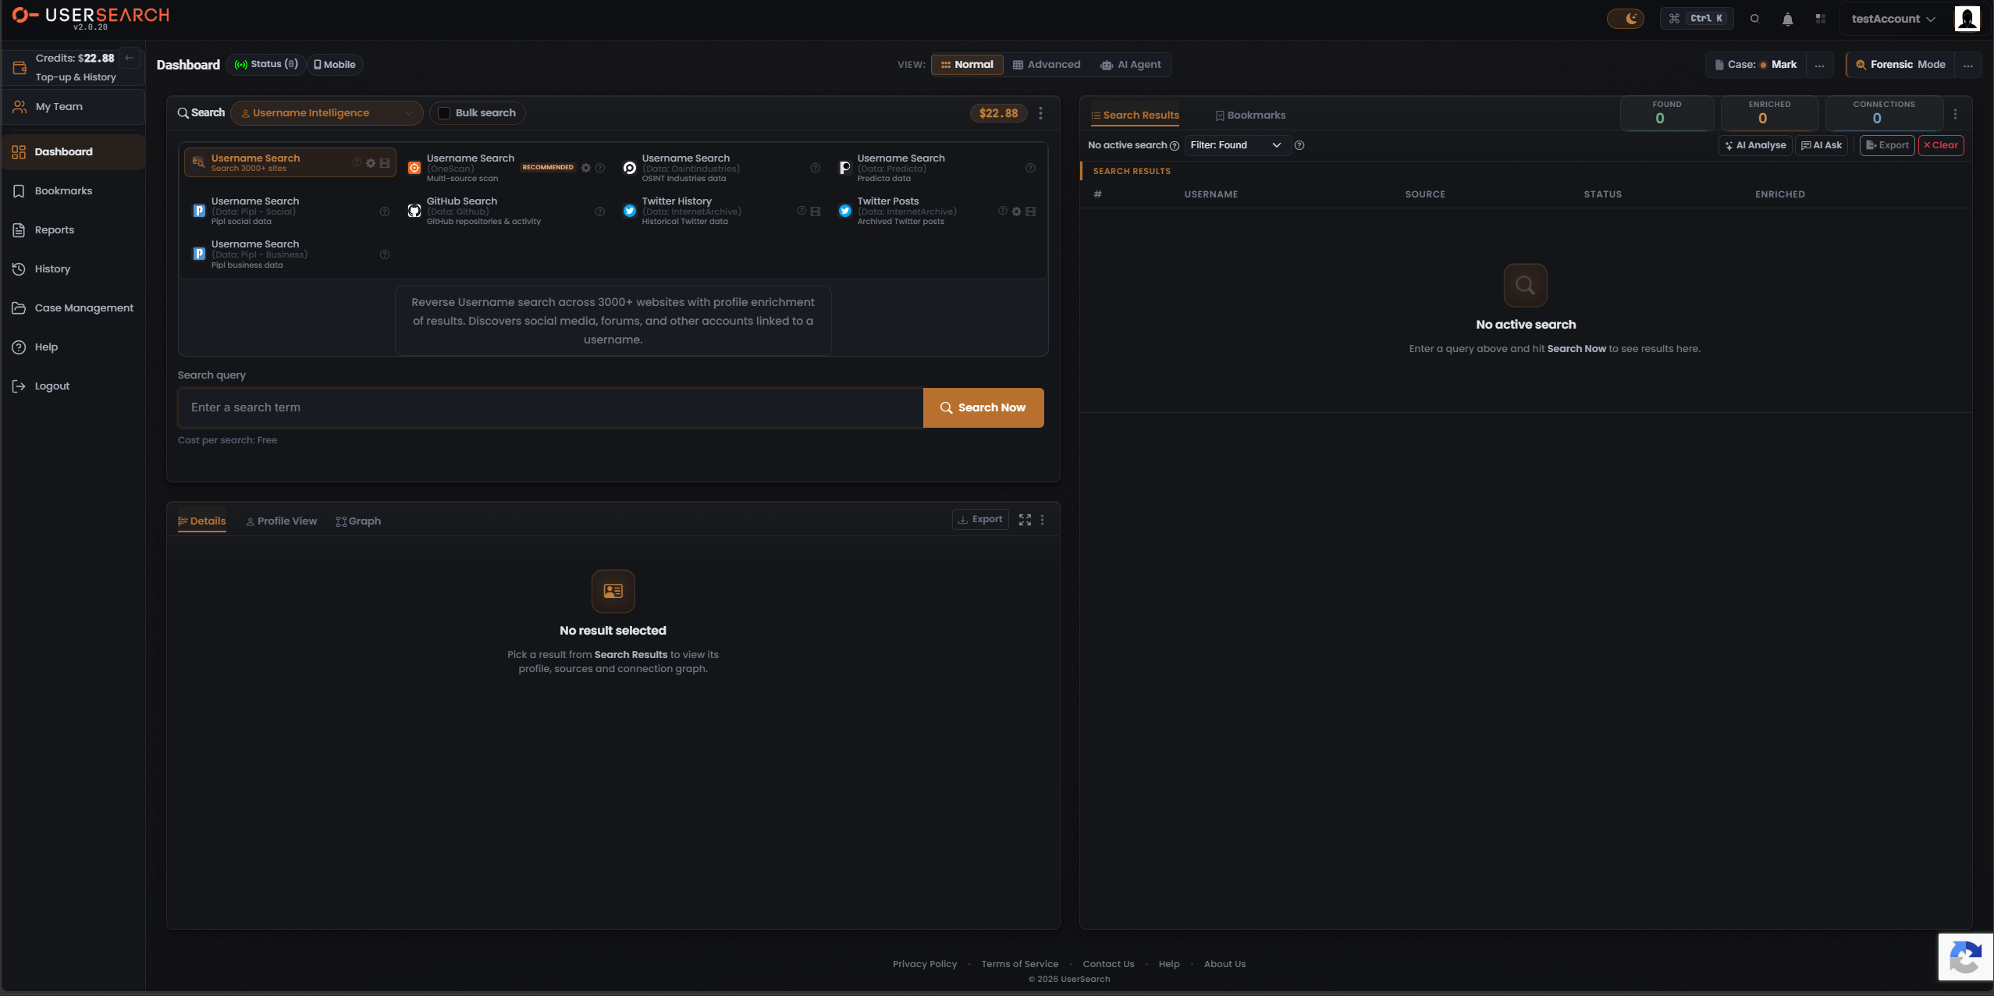Image resolution: width=1994 pixels, height=996 pixels.
Task: Open Forensic Mode ellipsis options
Action: point(1968,66)
